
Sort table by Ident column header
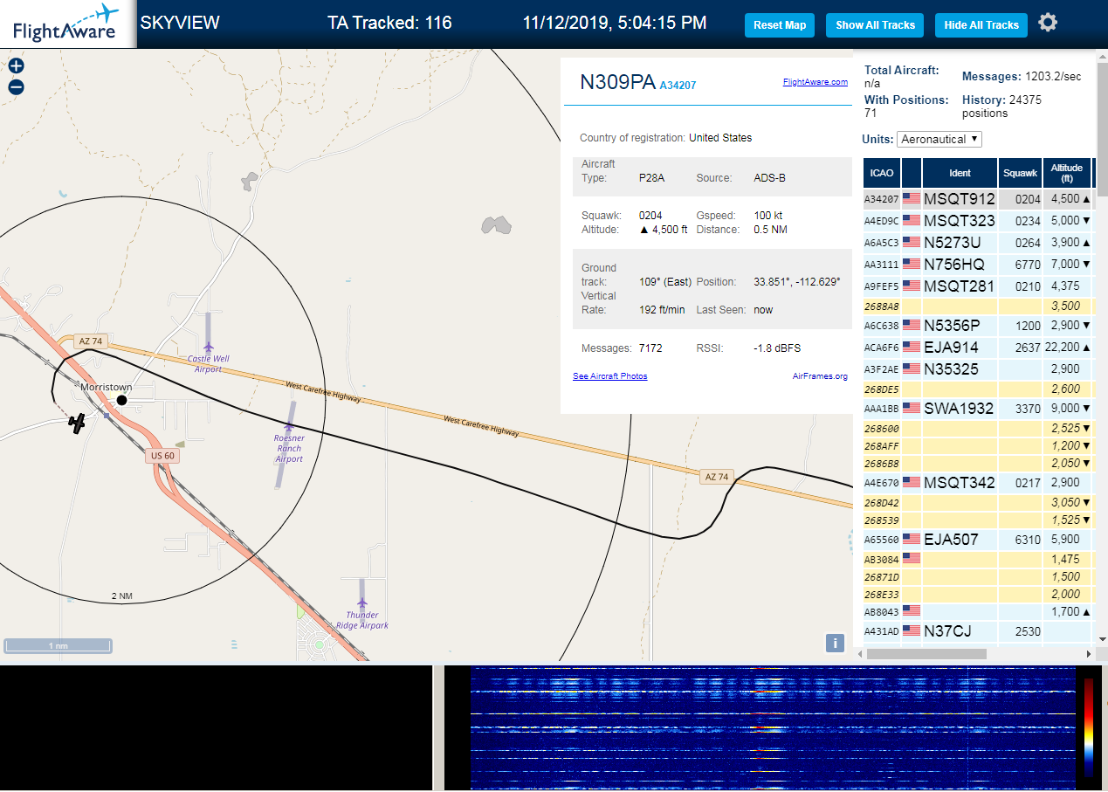[x=960, y=173]
